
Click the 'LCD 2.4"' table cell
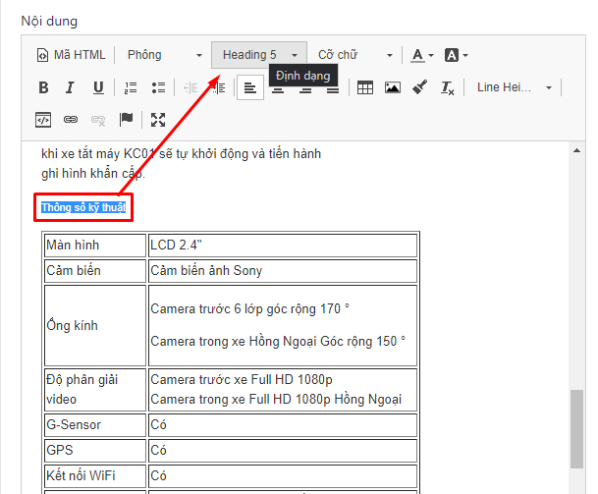tap(283, 246)
